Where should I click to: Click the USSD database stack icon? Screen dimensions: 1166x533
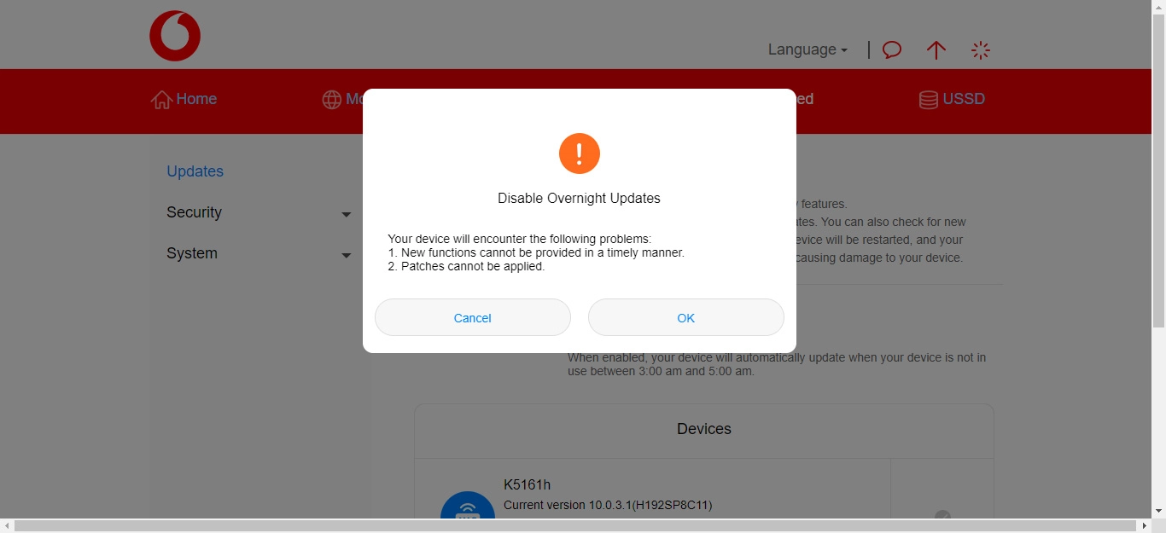click(928, 100)
